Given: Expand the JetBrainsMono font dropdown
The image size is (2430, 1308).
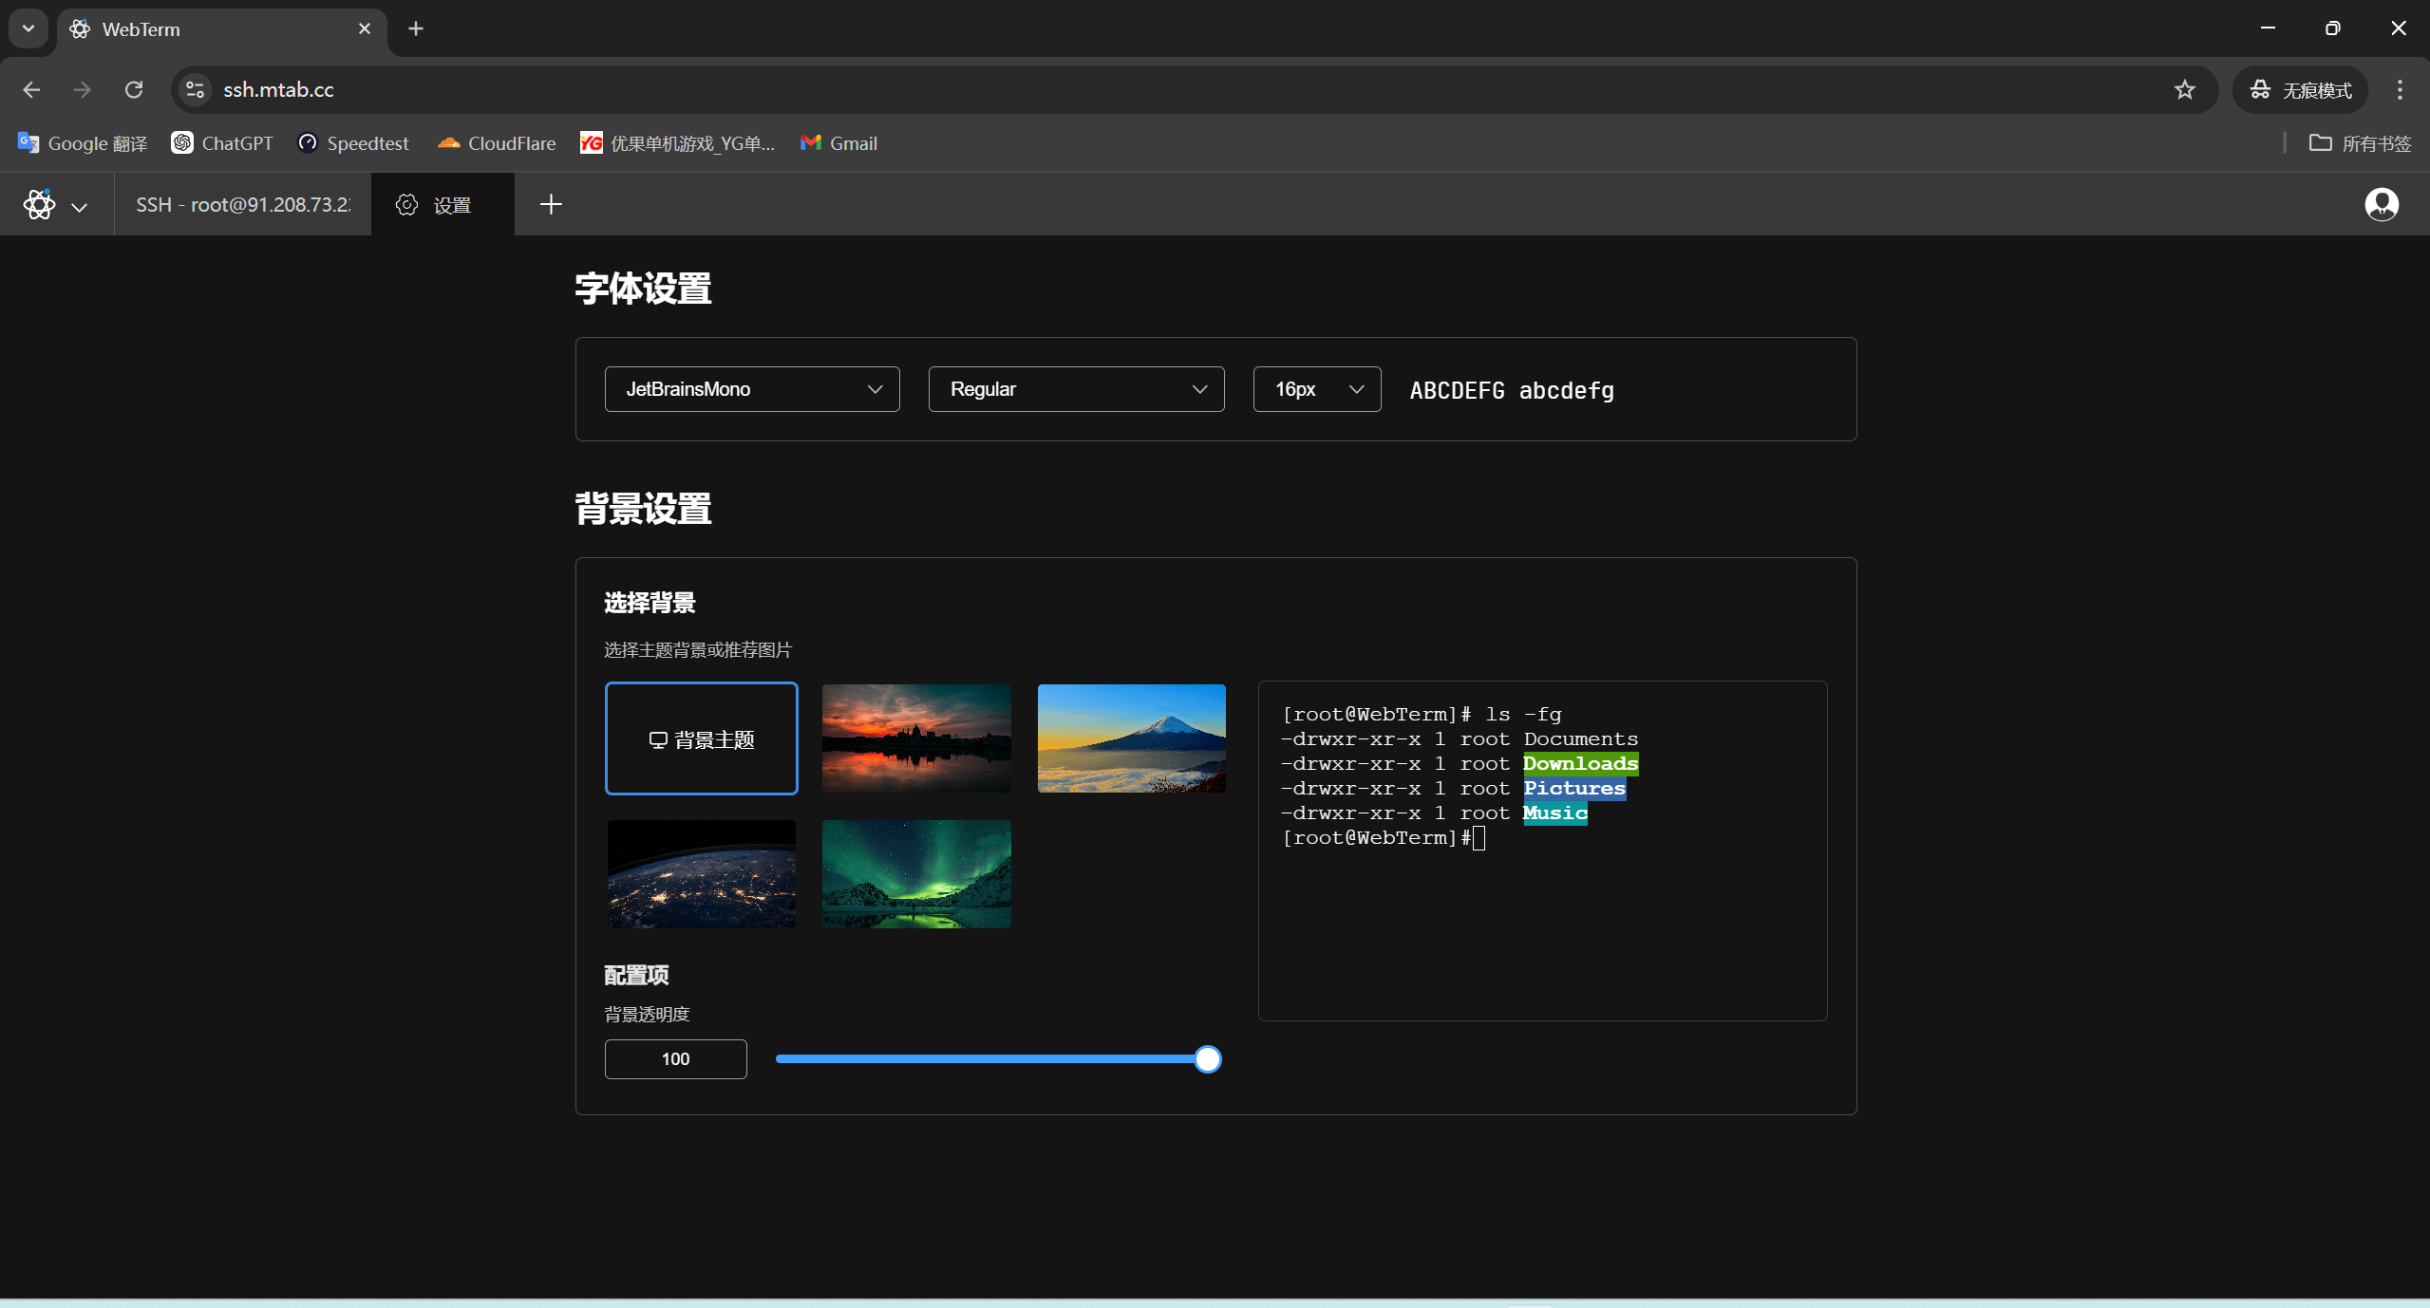Looking at the screenshot, I should 751,389.
